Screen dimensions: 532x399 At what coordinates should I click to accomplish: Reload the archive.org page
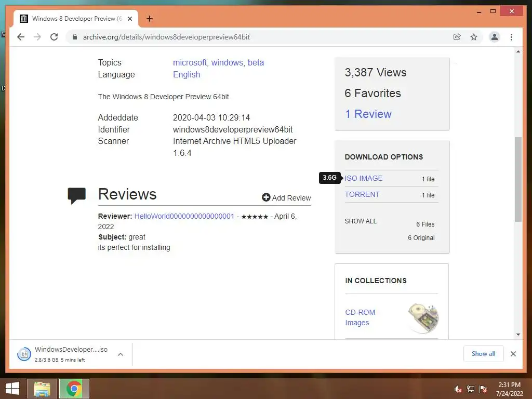[x=54, y=37]
